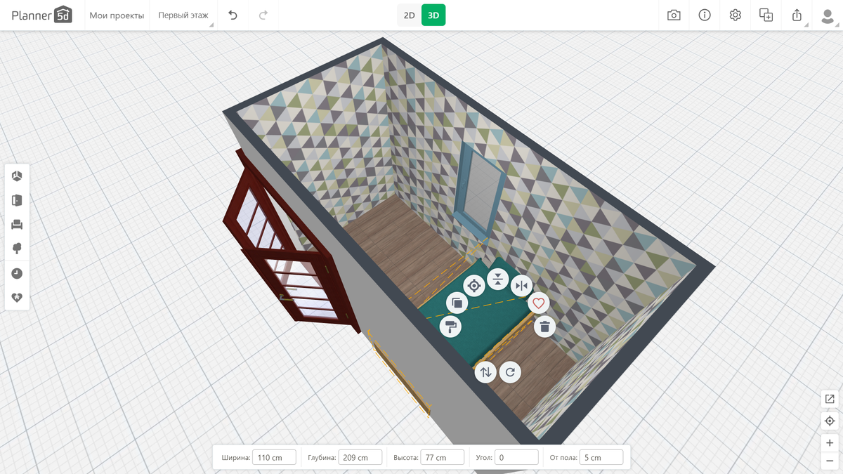The height and width of the screenshot is (474, 843).
Task: Open recent items clock icon in sidebar
Action: (x=17, y=273)
